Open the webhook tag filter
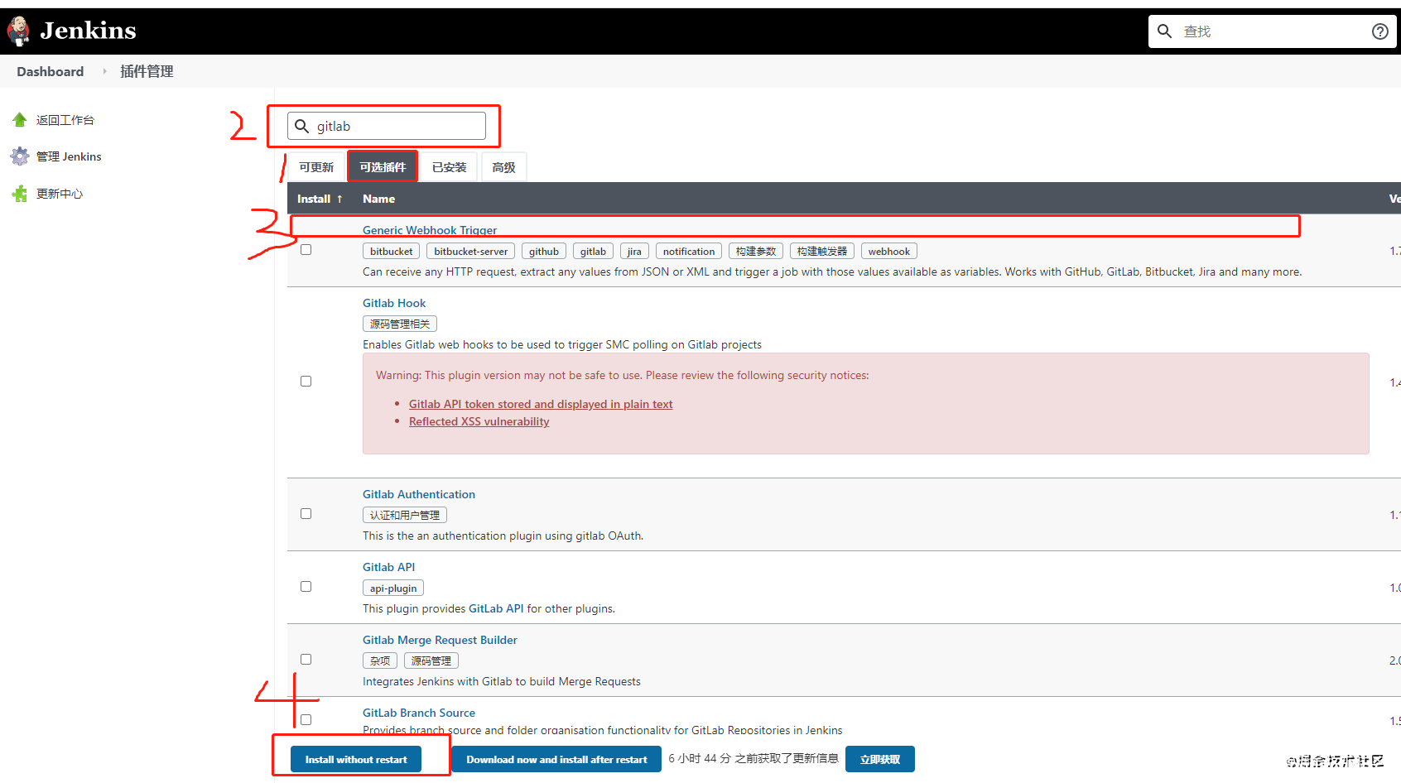The image size is (1401, 783). pos(888,251)
